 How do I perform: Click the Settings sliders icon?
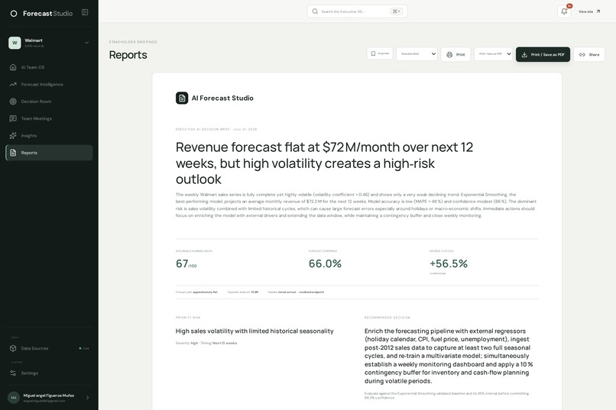(x=13, y=373)
